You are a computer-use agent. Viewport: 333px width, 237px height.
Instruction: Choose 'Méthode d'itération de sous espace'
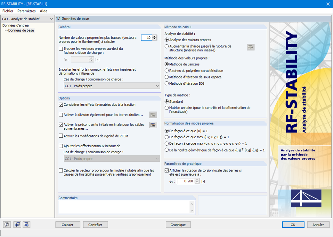(x=167, y=77)
